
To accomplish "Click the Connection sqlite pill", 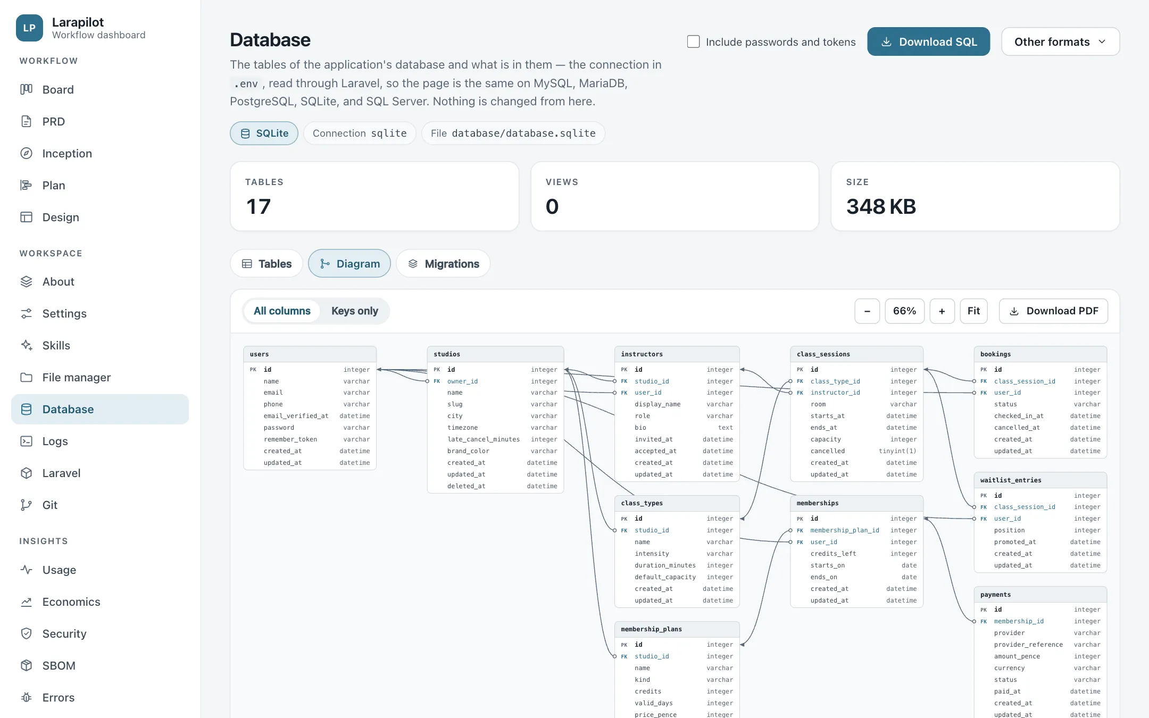I will 360,133.
